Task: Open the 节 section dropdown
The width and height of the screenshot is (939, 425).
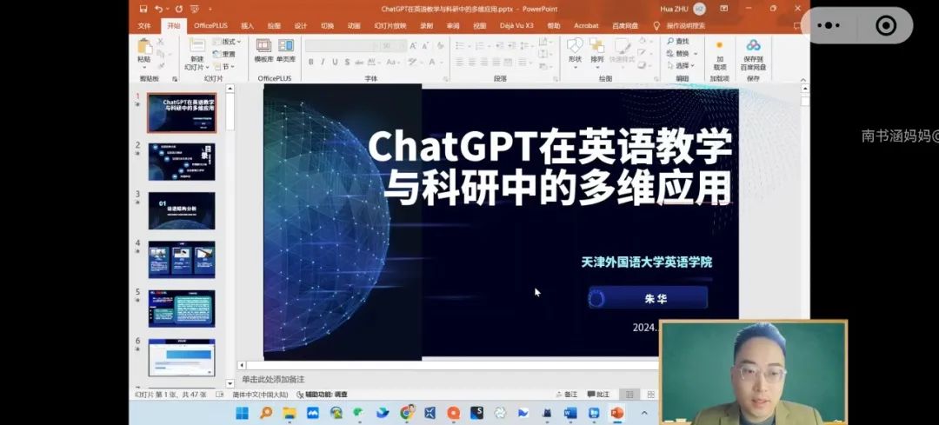Action: (224, 66)
